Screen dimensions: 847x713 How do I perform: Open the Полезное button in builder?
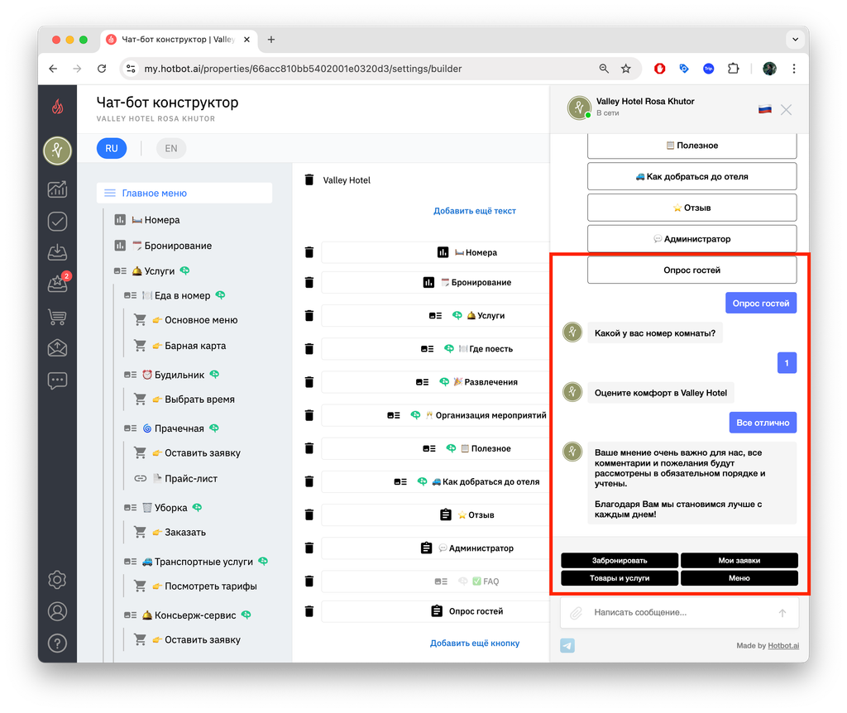(435, 448)
